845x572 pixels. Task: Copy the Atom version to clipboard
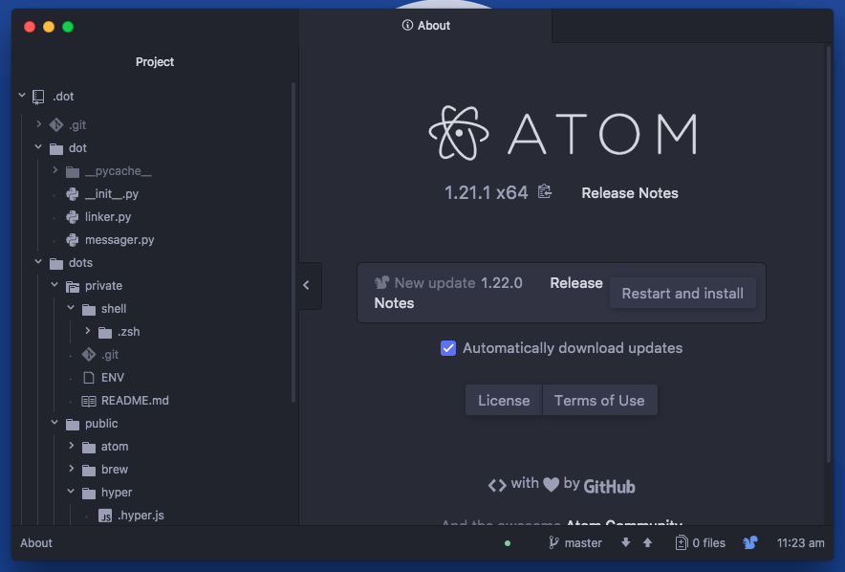tap(545, 191)
